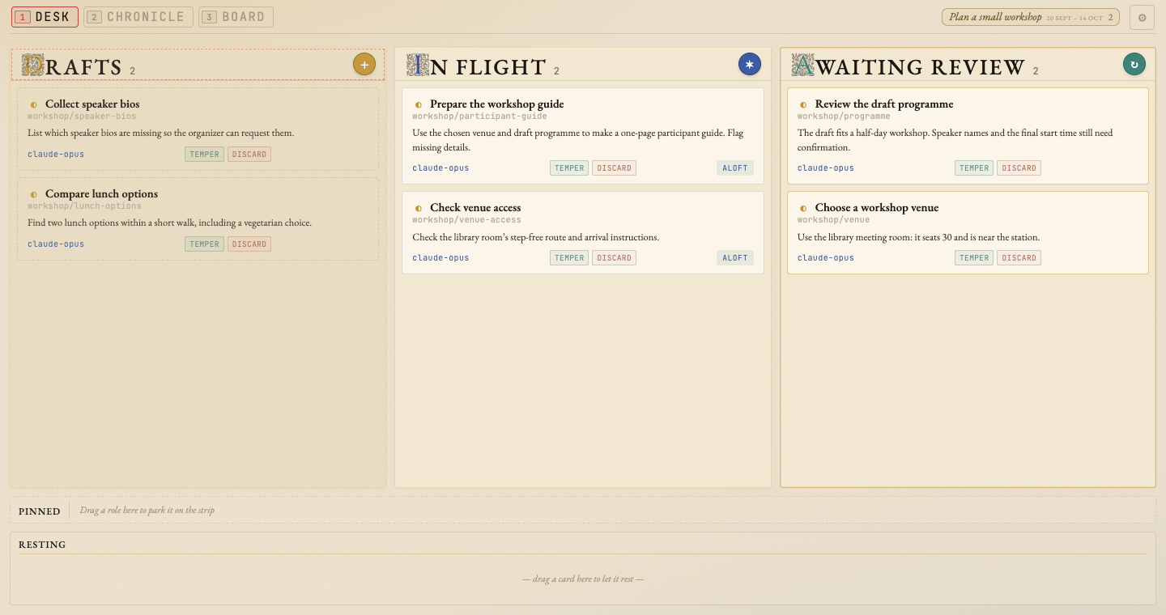Click Aloft on the Check venue access card
This screenshot has height=615, width=1166.
[x=735, y=258]
